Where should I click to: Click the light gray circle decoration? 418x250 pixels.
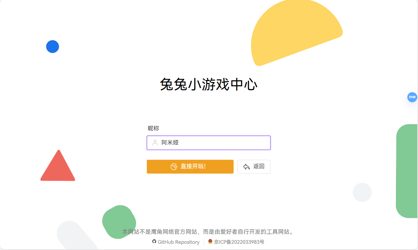(362, 192)
